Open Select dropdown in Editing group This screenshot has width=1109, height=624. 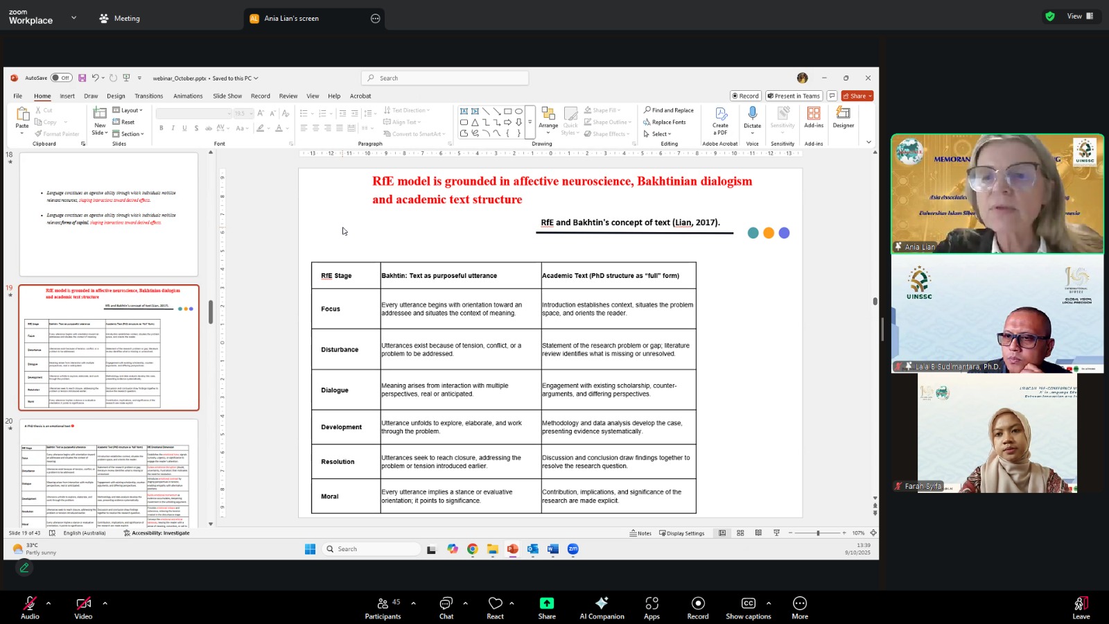(658, 134)
